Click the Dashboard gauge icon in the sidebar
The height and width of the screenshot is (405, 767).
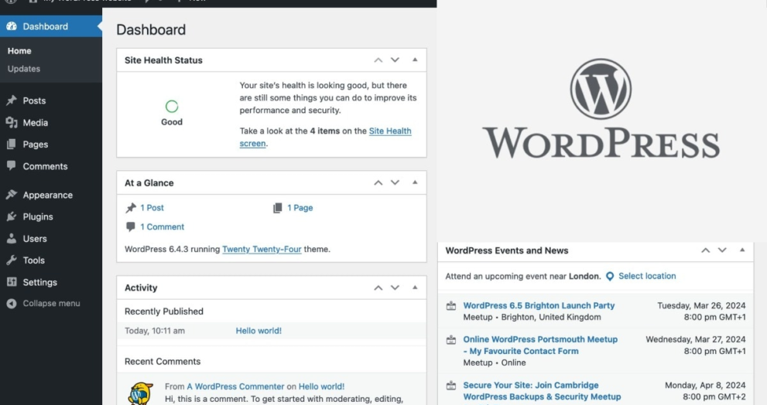tap(12, 26)
